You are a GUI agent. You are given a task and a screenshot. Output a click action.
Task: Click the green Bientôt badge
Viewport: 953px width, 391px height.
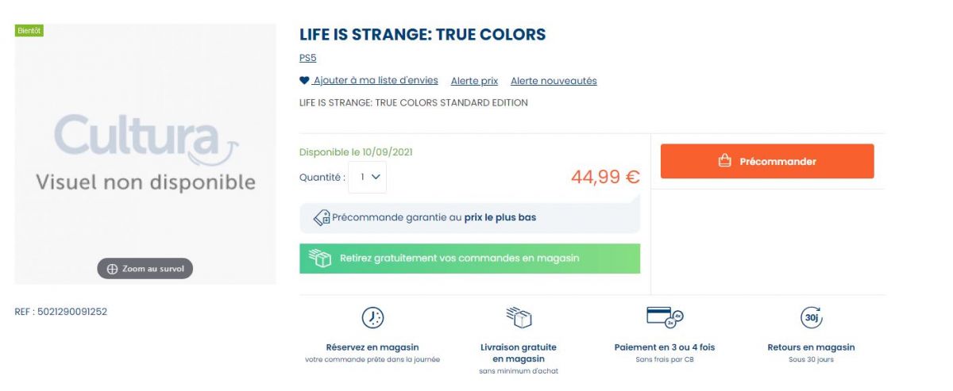pyautogui.click(x=29, y=30)
